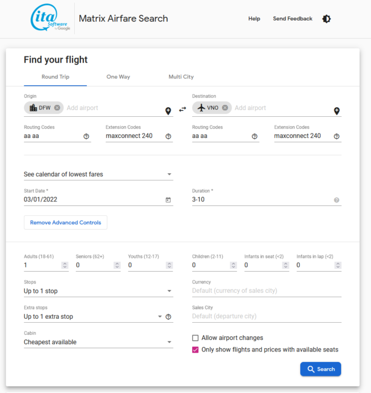
Task: Uncheck Only show flights with available seats
Action: click(x=195, y=350)
